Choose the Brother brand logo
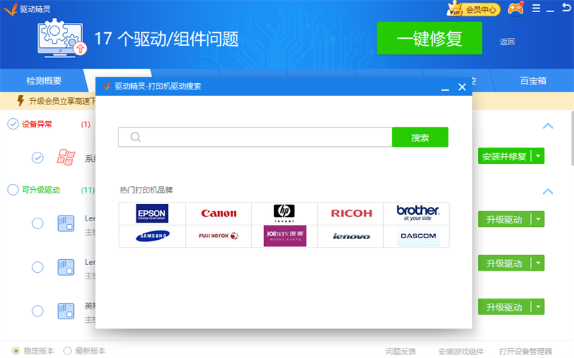The height and width of the screenshot is (358, 574). coord(418,213)
